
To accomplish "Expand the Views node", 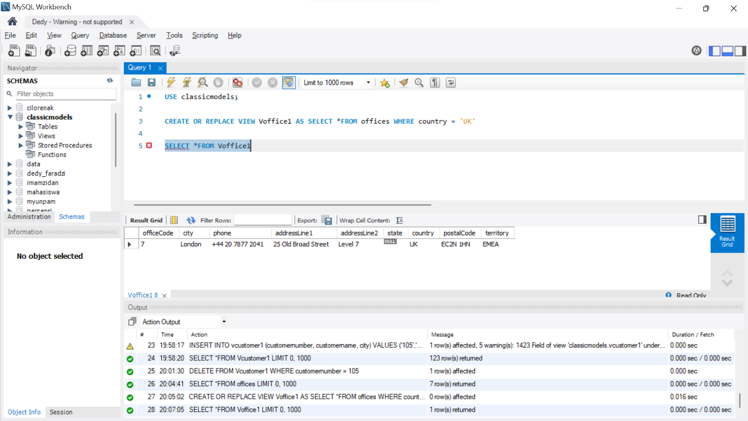I will 21,136.
